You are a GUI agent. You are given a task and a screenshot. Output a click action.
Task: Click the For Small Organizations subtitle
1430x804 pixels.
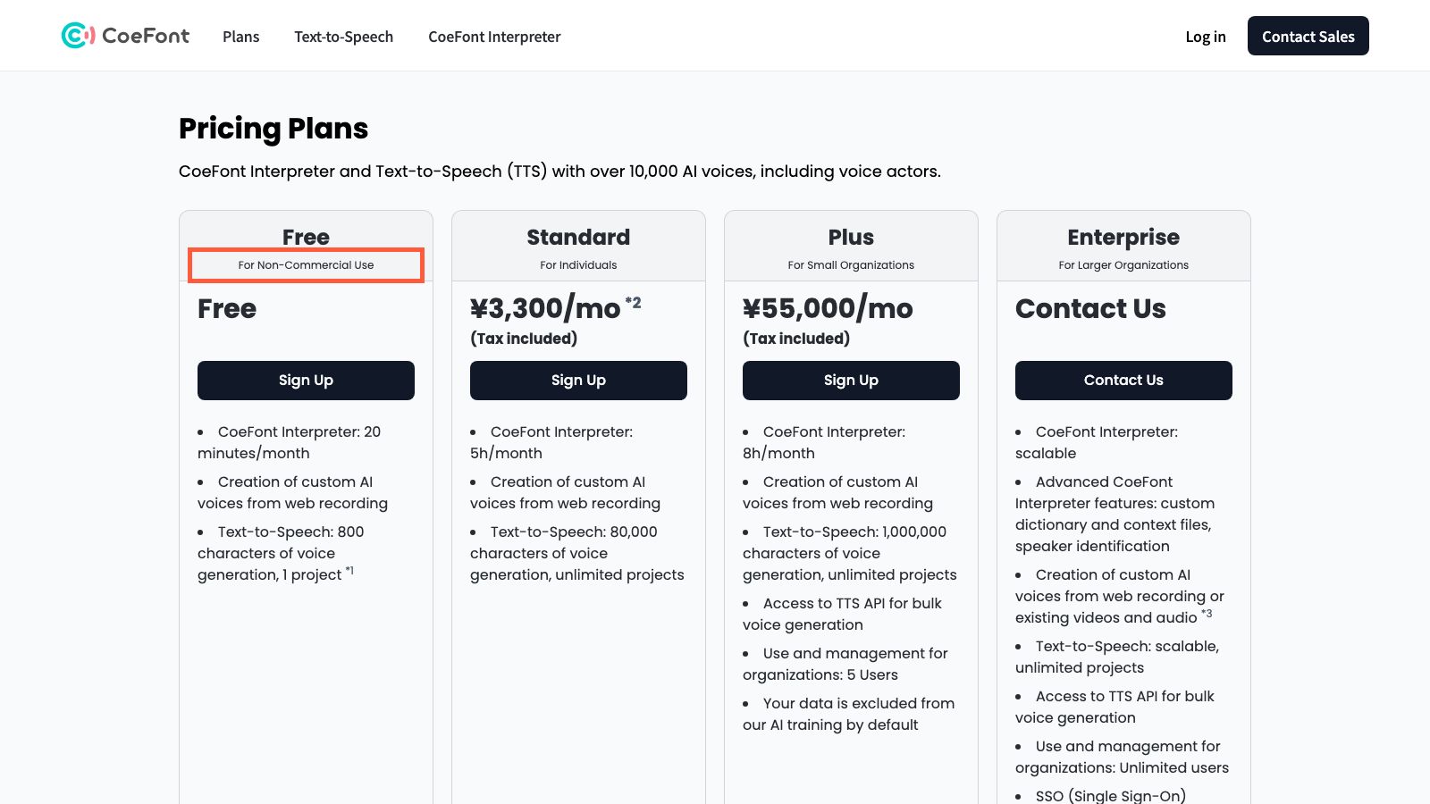click(851, 265)
